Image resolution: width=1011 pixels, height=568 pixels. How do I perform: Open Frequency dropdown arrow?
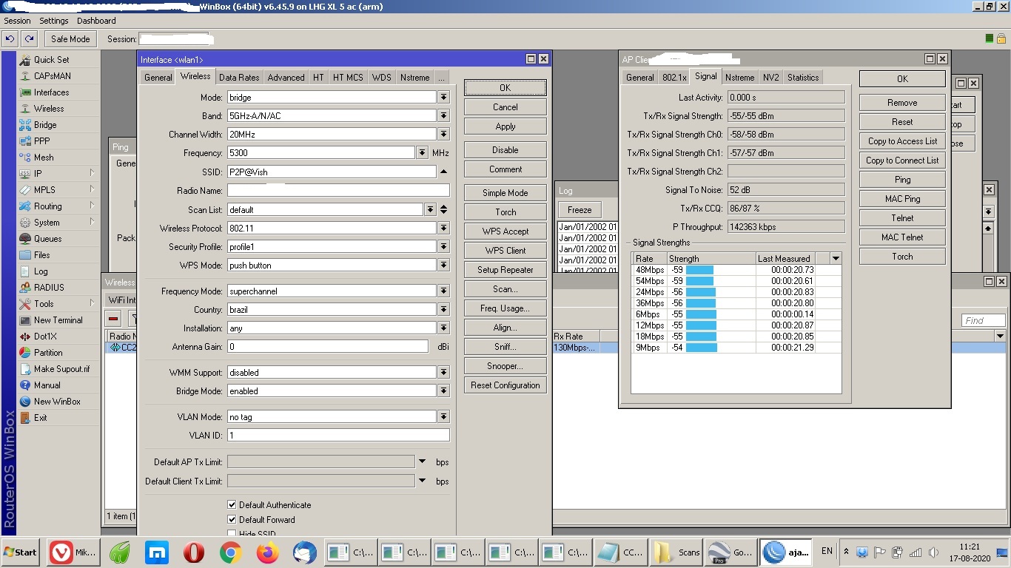pos(423,153)
